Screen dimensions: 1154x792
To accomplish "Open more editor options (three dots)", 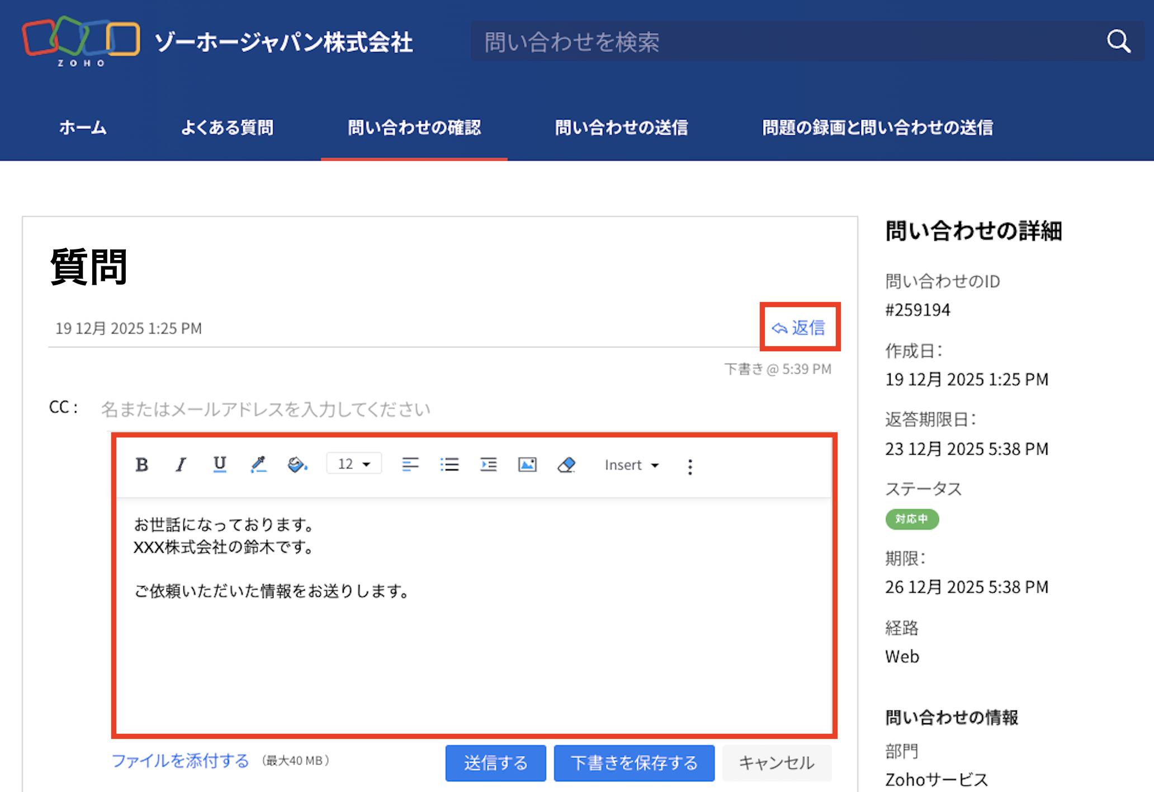I will 690,466.
